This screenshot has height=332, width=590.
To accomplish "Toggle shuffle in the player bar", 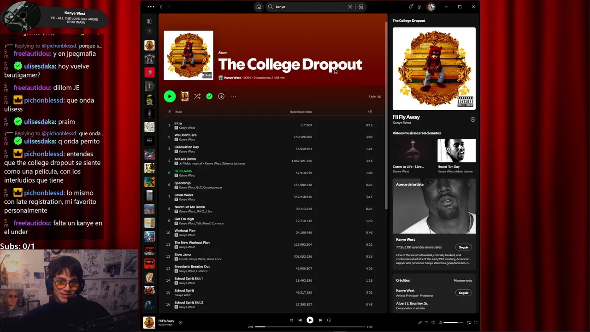I will pyautogui.click(x=291, y=320).
